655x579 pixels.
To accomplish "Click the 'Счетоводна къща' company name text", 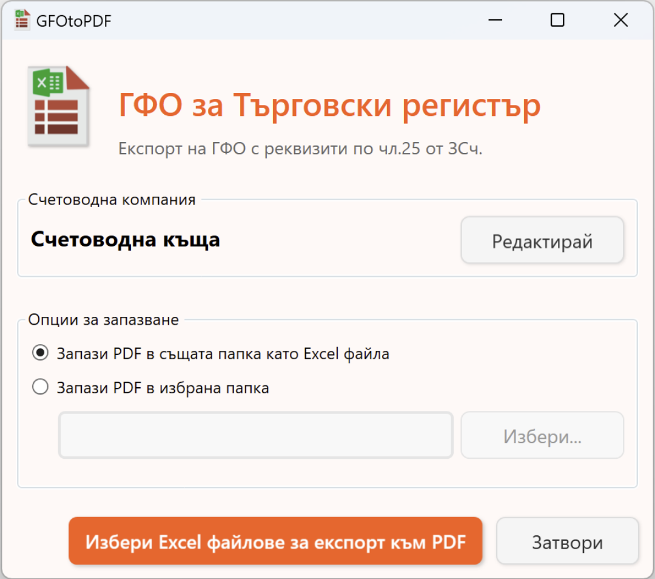I will coord(126,240).
